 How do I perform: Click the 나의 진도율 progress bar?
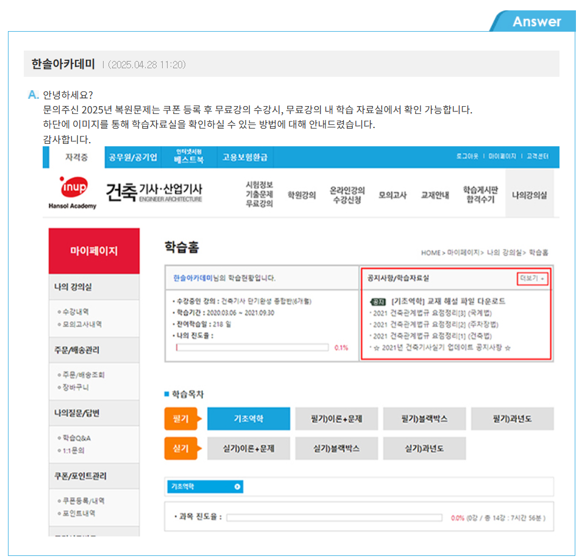[252, 347]
